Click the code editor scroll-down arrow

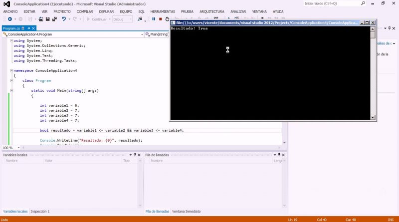(x=284, y=143)
